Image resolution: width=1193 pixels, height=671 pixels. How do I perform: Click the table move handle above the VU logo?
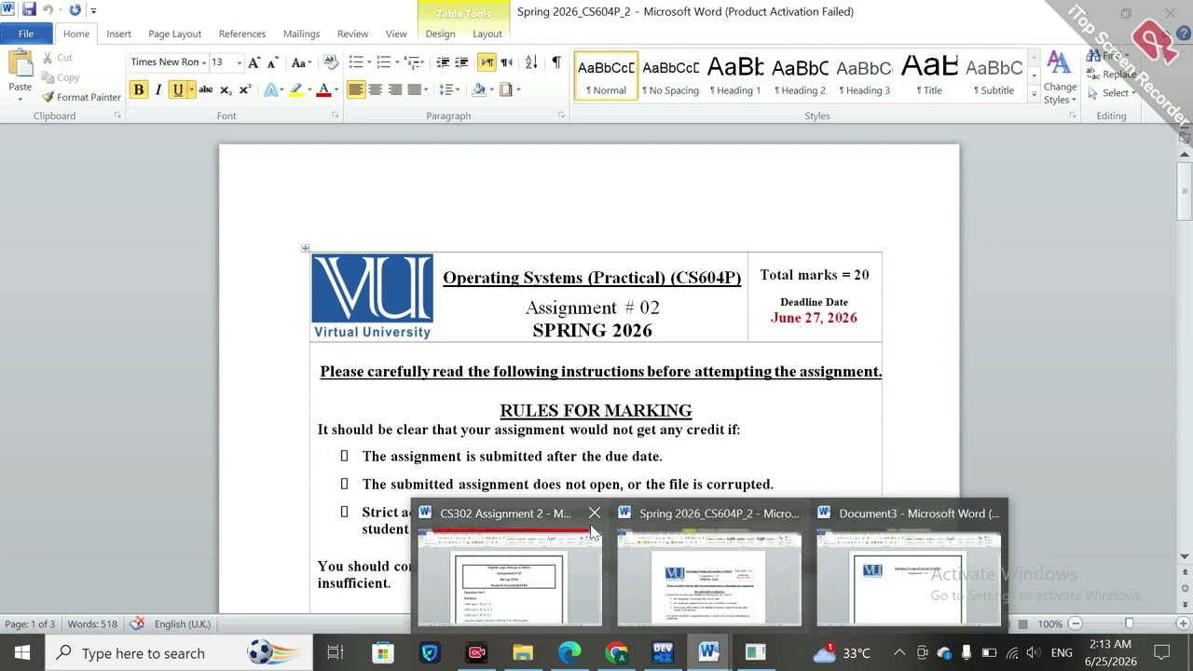click(305, 248)
